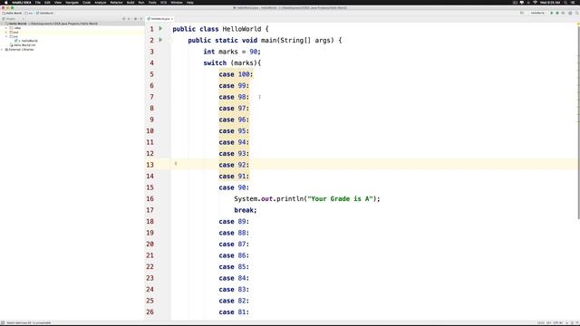Open the HelloWorld run configuration dropdown

pyautogui.click(x=538, y=13)
